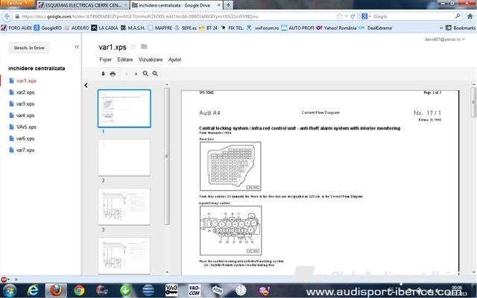This screenshot has height=298, width=477.
Task: Click the browser home icon
Action: (470, 16)
